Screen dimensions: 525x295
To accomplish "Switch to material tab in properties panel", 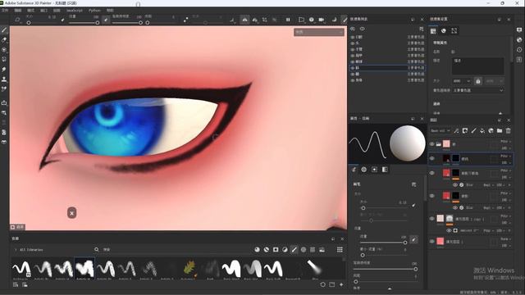I will (x=385, y=170).
